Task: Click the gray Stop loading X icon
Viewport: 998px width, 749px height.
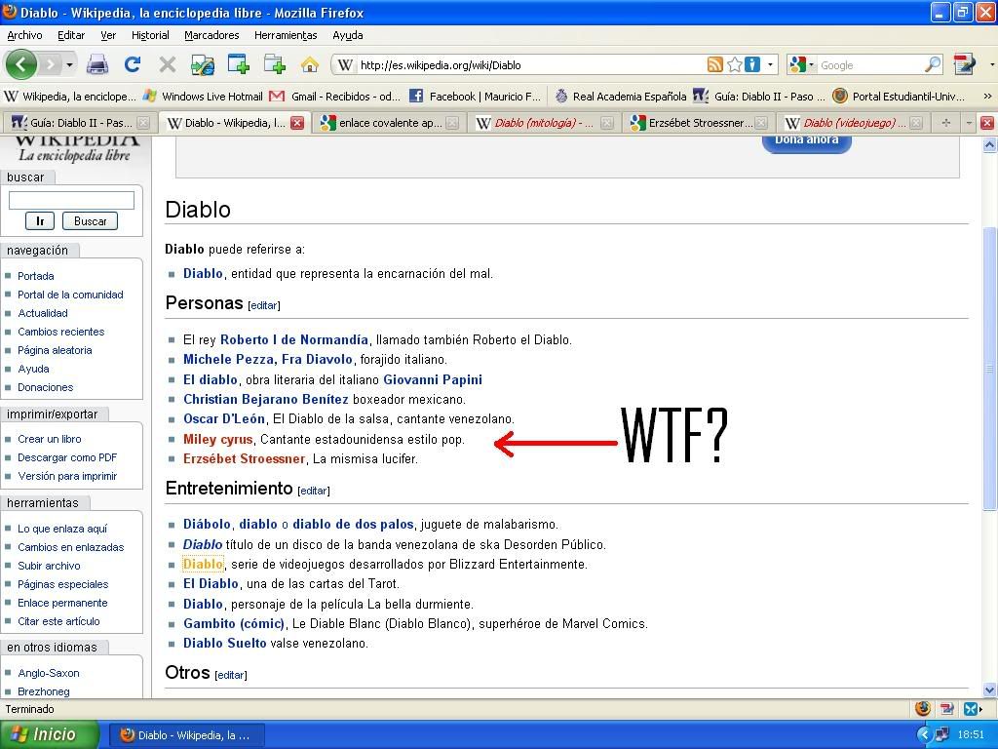Action: [168, 64]
